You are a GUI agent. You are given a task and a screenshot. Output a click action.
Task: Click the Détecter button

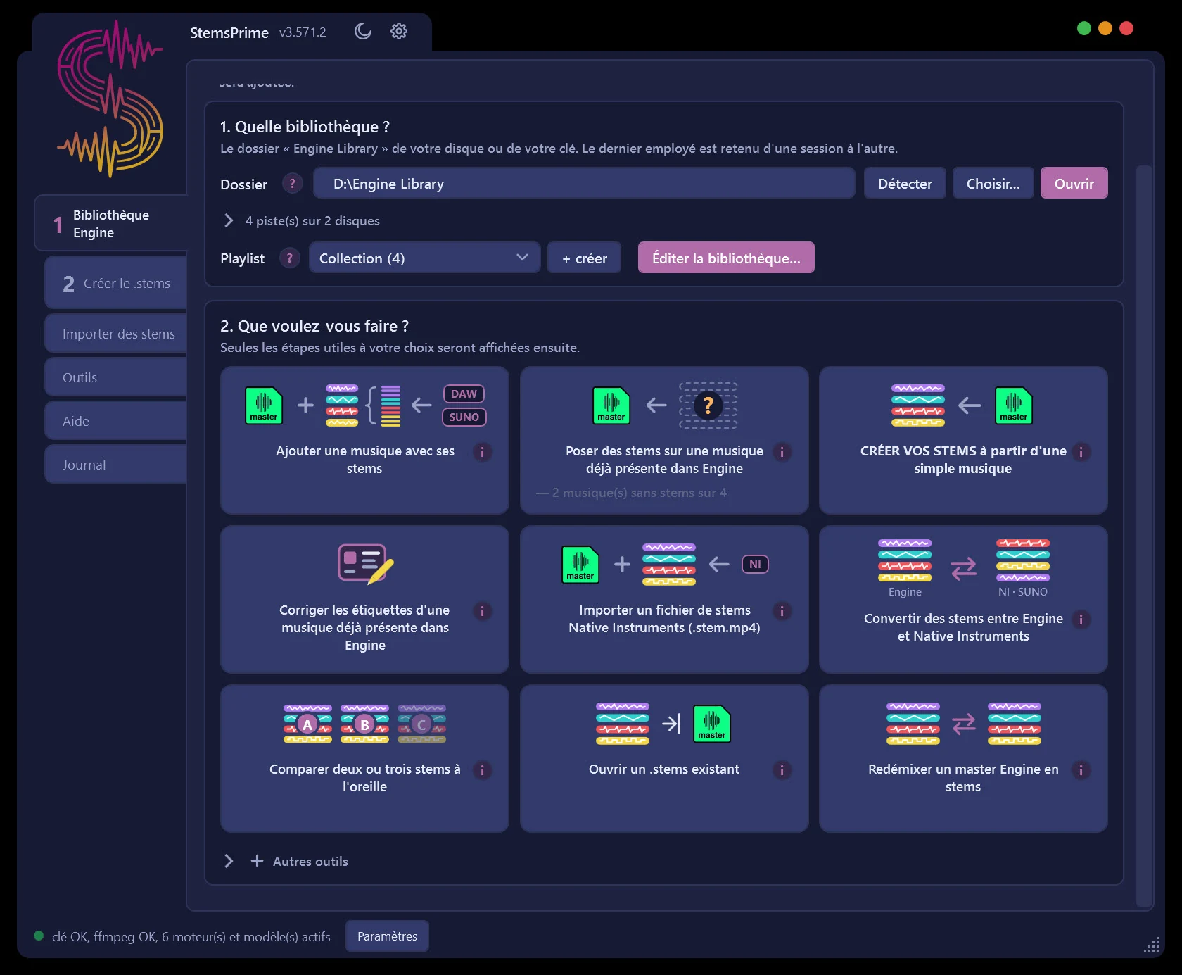click(905, 183)
